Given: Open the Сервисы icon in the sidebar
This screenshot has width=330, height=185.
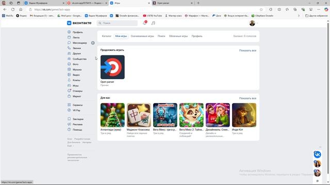Looking at the screenshot, I should tap(69, 105).
